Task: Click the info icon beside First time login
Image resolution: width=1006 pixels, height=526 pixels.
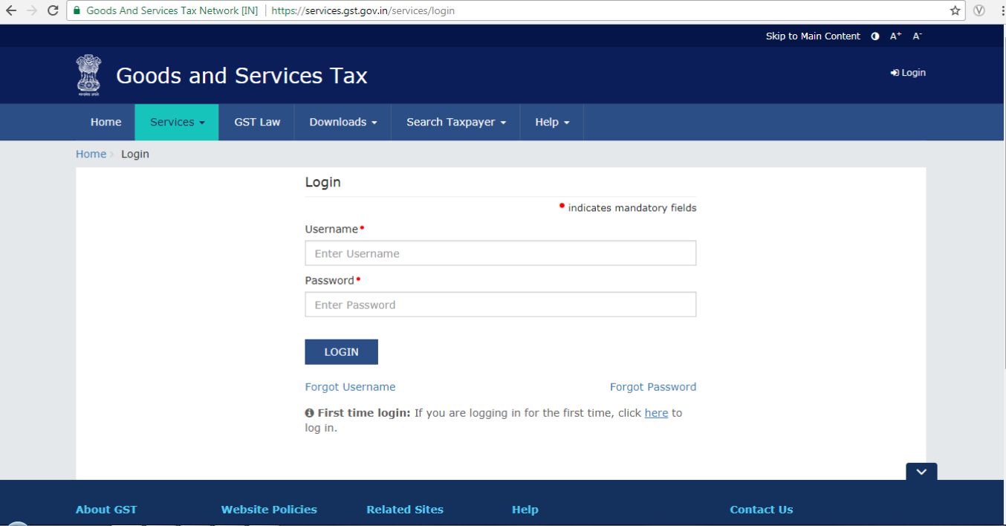Action: [310, 413]
